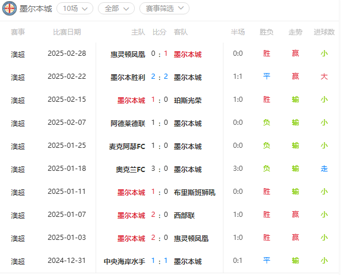Screen dimensions: 341x275
Task: Expand the 全部 filter dropdown
Action: [116, 9]
